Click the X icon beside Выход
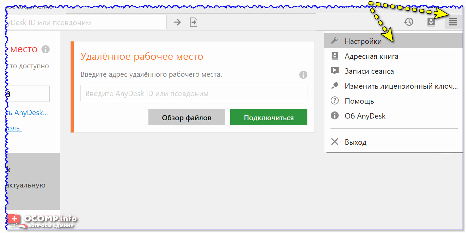This screenshot has height=233, width=466. [x=335, y=142]
